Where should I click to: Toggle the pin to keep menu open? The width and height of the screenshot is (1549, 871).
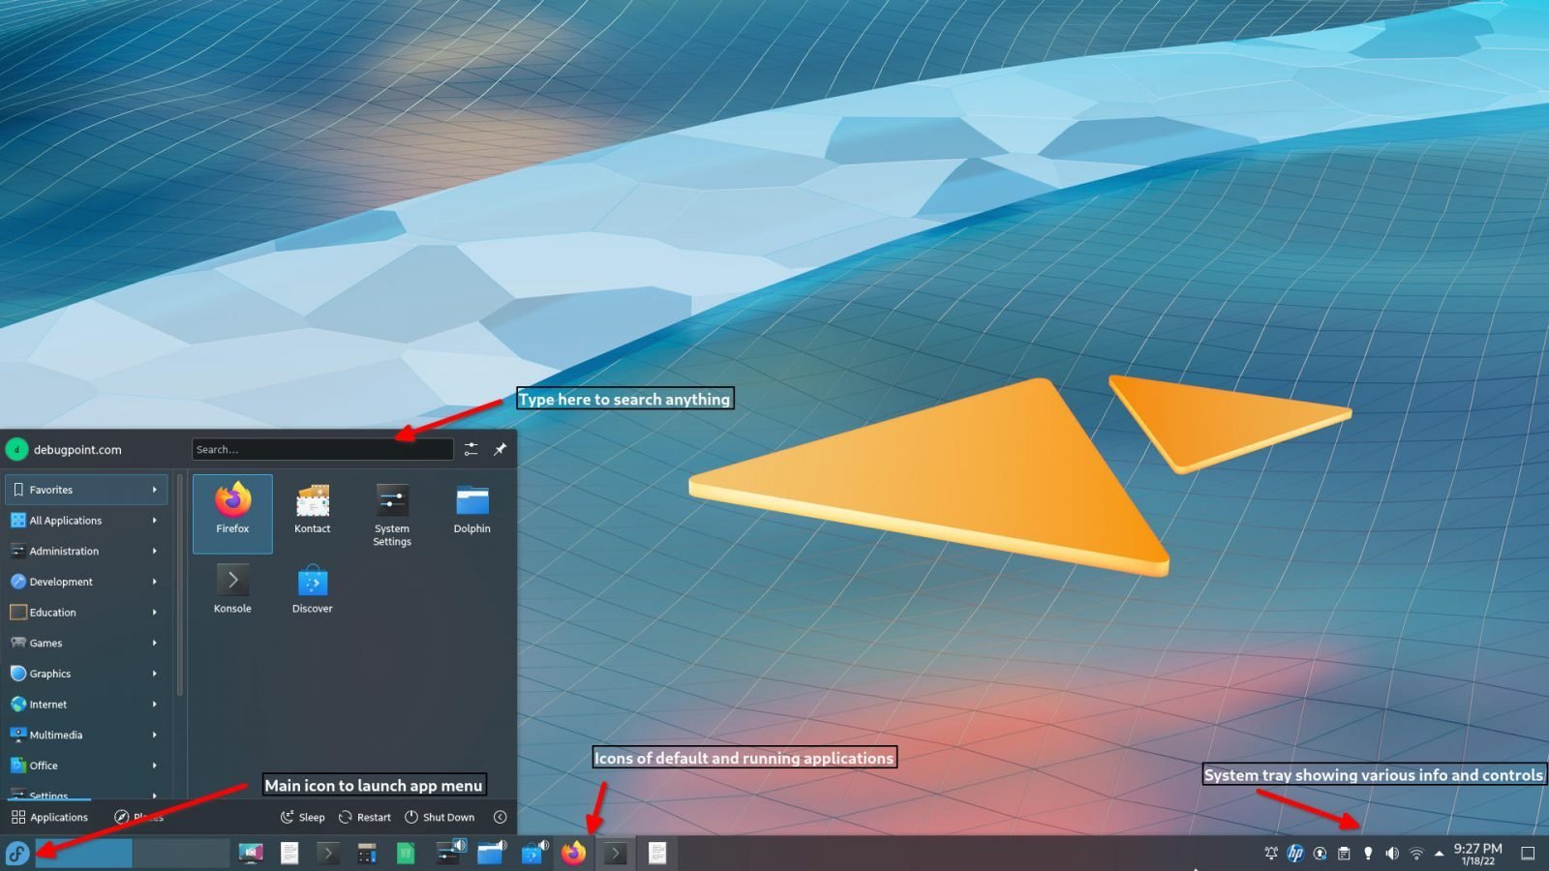click(x=501, y=448)
